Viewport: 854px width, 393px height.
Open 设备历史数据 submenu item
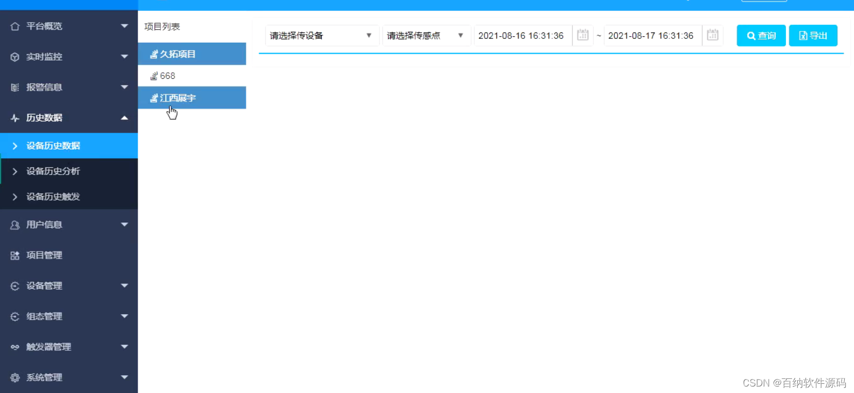[69, 146]
